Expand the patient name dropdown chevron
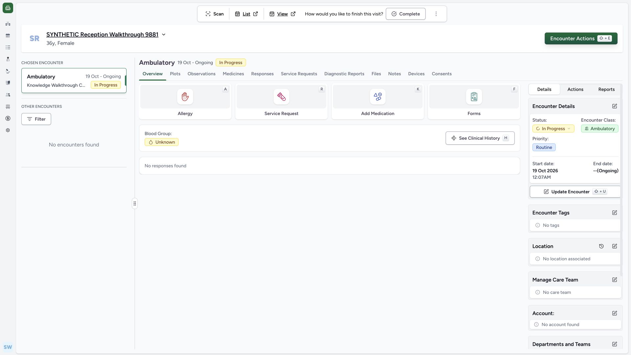This screenshot has height=355, width=631. (x=164, y=35)
